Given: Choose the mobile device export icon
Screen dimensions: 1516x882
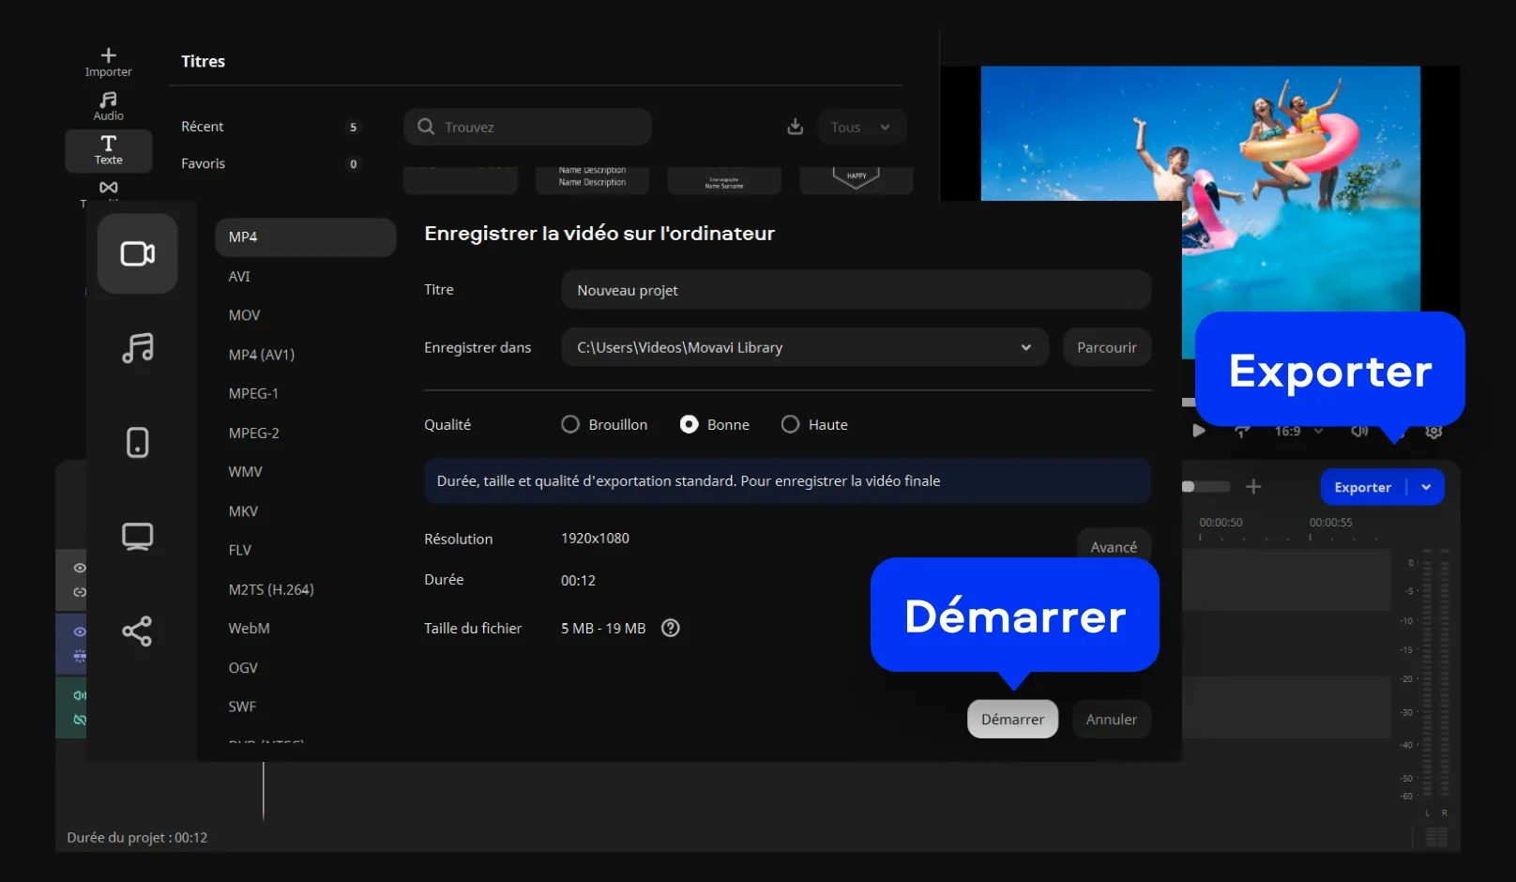Looking at the screenshot, I should click(137, 442).
